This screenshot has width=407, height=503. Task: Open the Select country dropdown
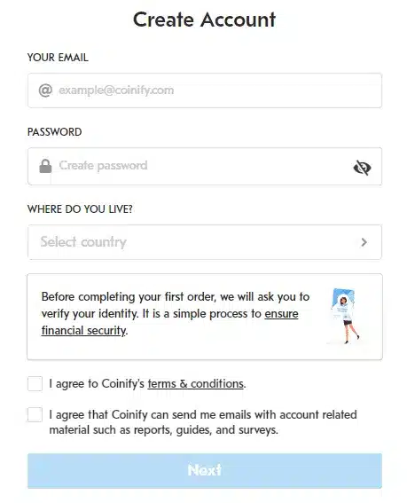(205, 242)
